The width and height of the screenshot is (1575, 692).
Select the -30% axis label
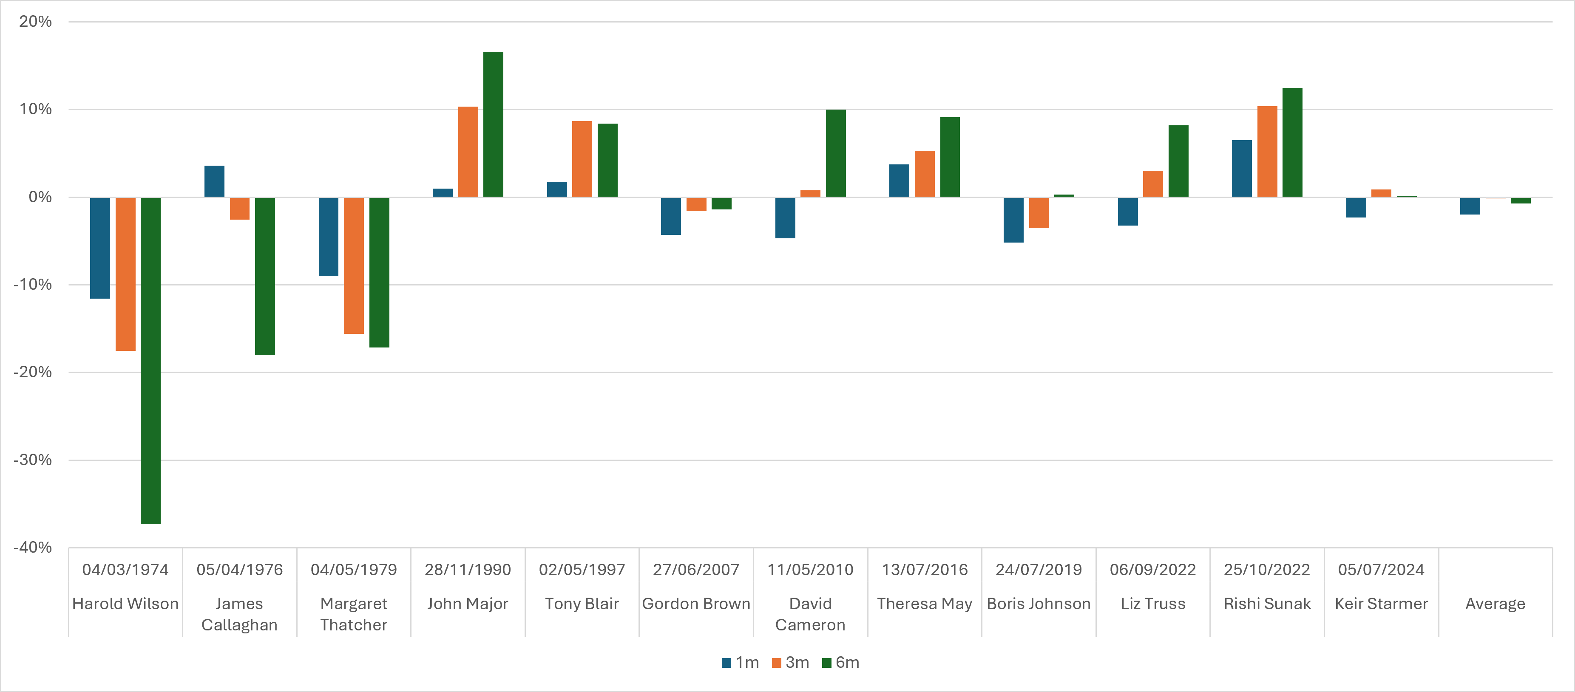click(33, 460)
